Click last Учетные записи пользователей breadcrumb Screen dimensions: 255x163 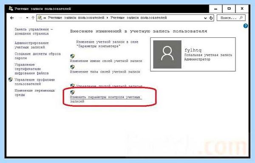pos(139,18)
